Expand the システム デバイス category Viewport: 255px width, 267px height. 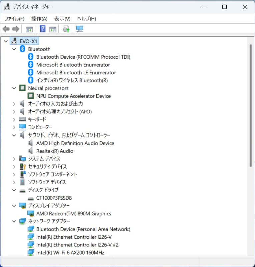pos(14,159)
